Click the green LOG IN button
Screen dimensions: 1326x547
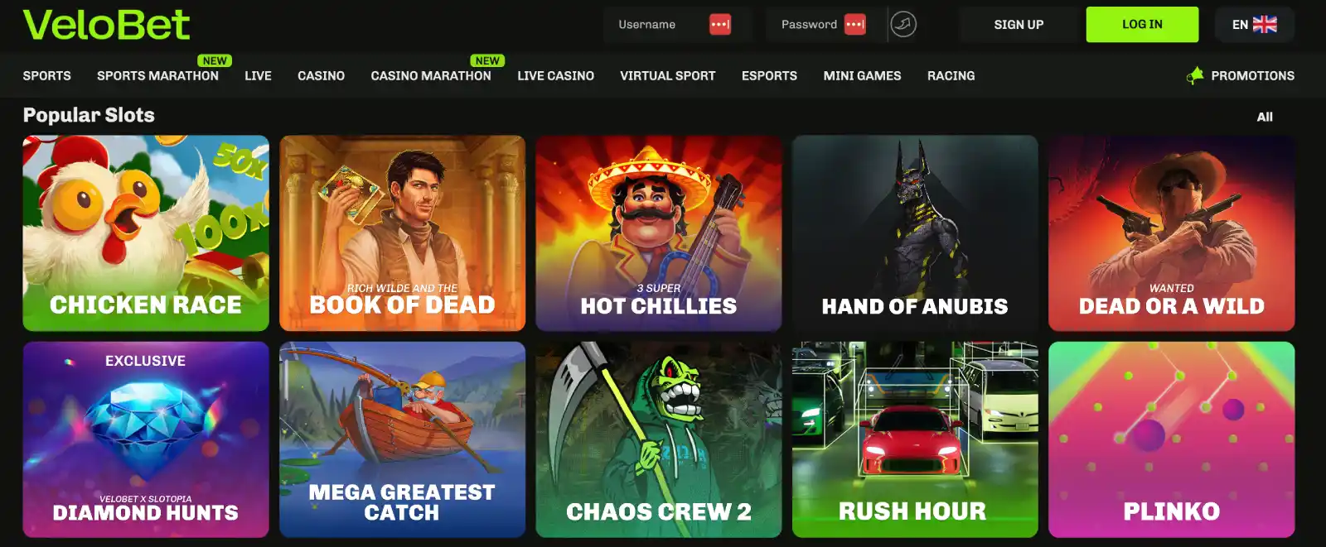(x=1142, y=25)
